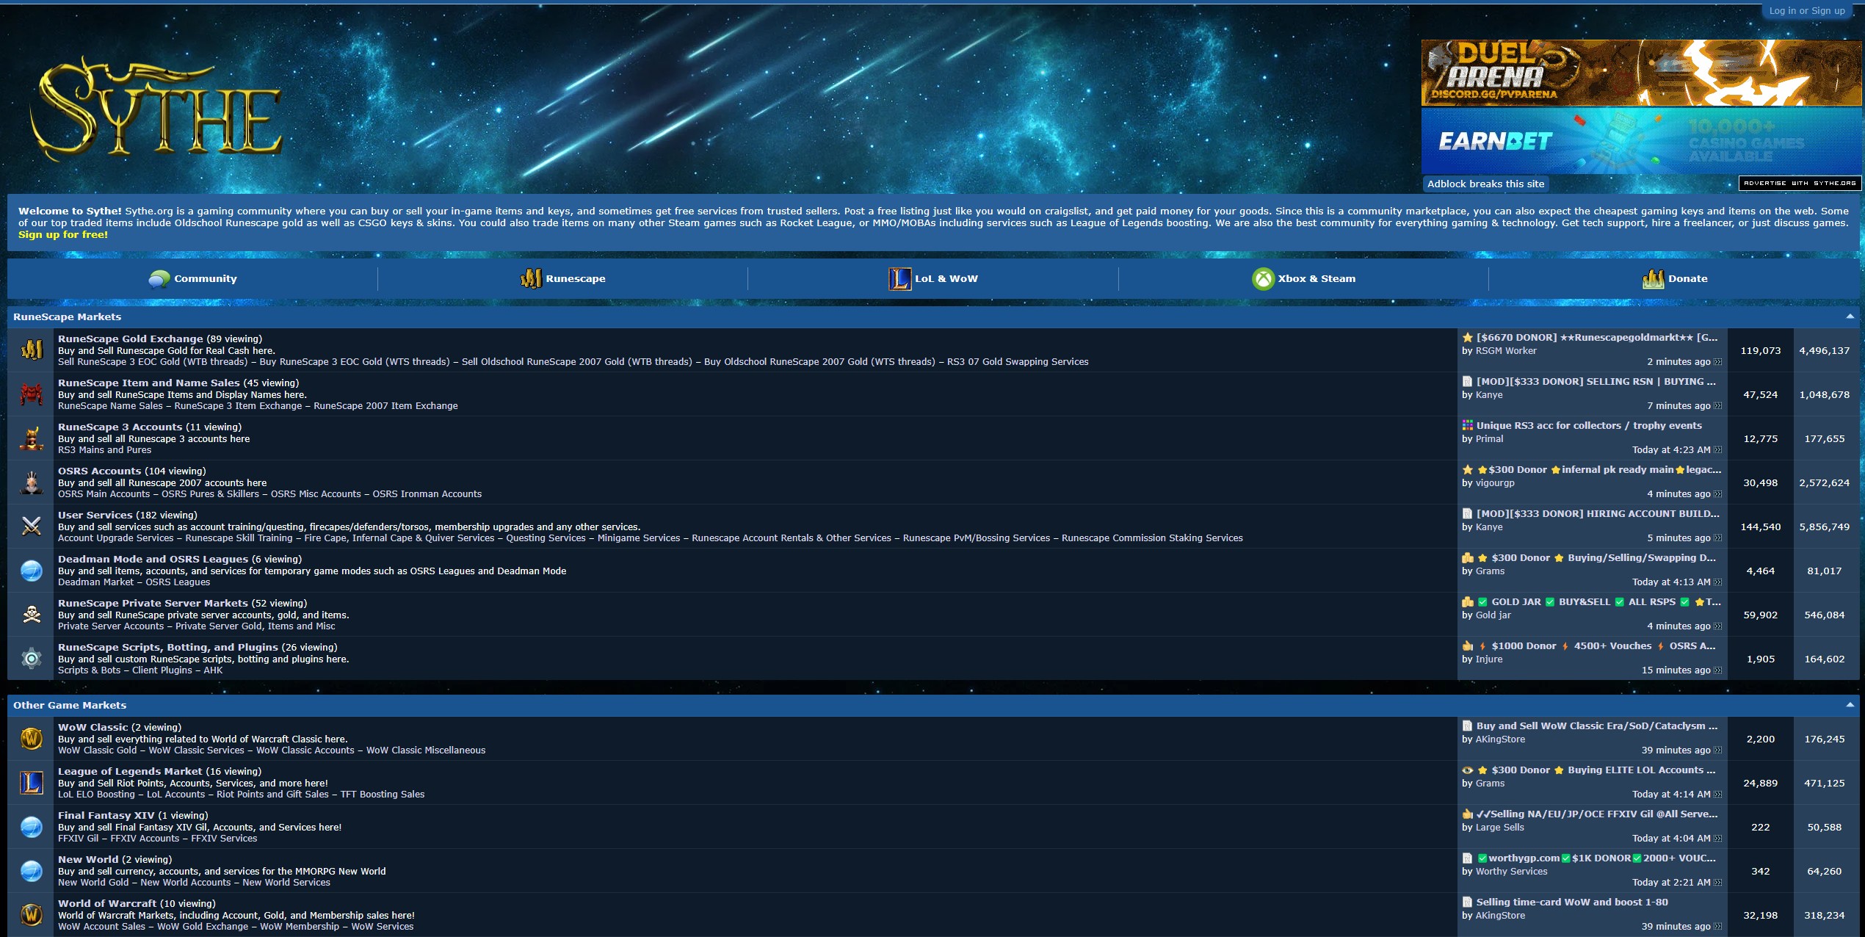Click Advertise with Sythe.org button
This screenshot has width=1865, height=937.
click(1799, 184)
